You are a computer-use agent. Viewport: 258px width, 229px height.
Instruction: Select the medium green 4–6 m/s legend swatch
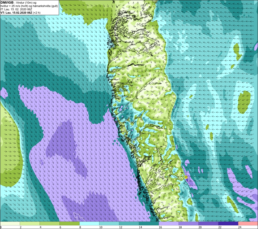(x=50, y=223)
